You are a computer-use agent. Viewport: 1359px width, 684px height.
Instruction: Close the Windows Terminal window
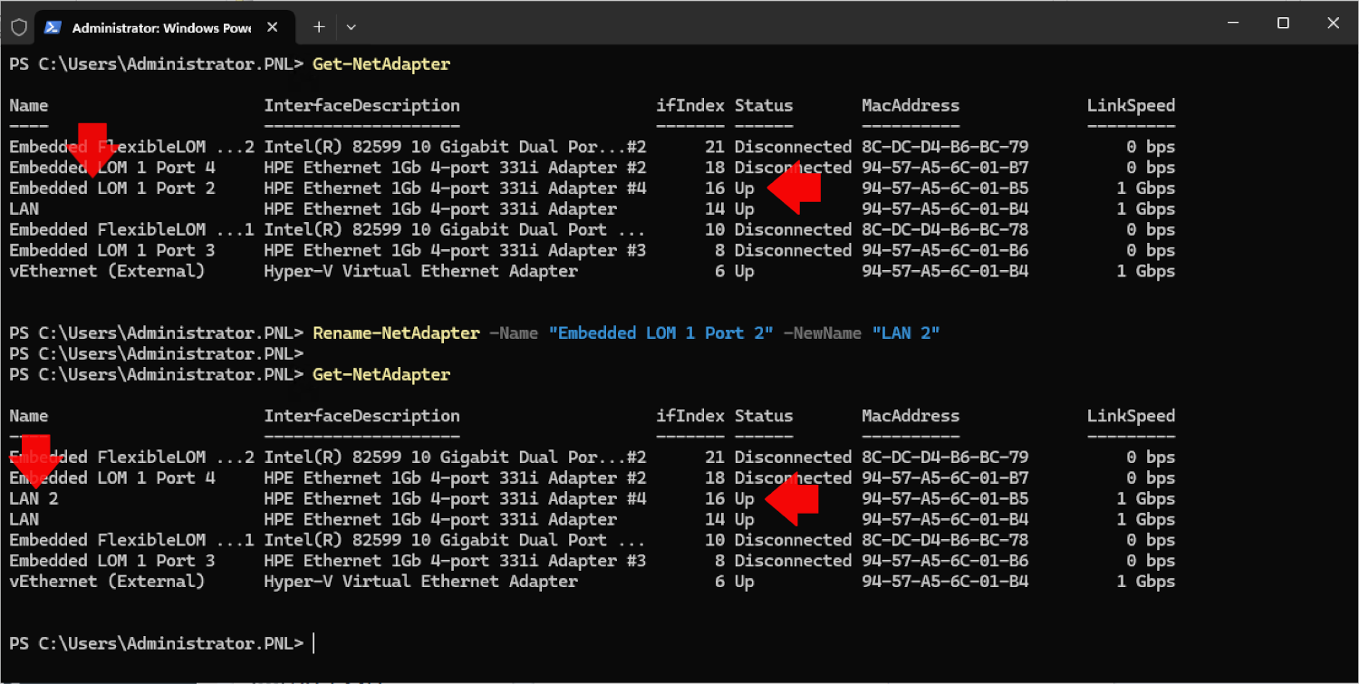click(1333, 24)
